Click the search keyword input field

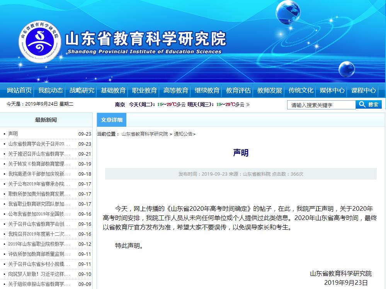pyautogui.click(x=321, y=105)
